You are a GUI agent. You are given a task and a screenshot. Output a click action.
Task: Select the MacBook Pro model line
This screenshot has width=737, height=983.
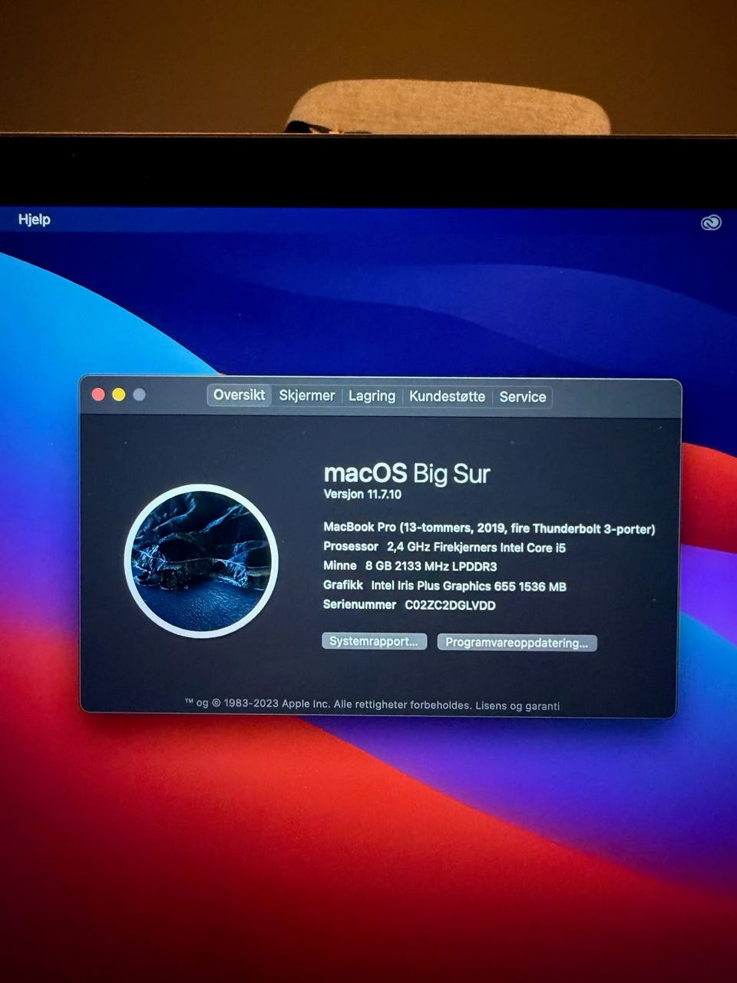(x=489, y=528)
